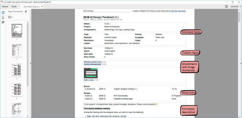Expand the right tools pane arrow

coord(240,63)
